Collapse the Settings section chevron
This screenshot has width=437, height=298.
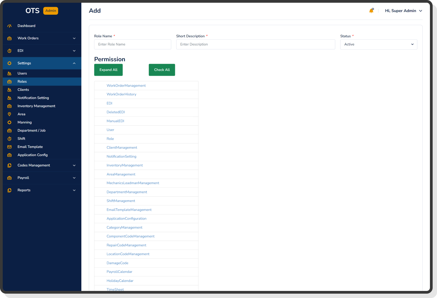point(74,63)
